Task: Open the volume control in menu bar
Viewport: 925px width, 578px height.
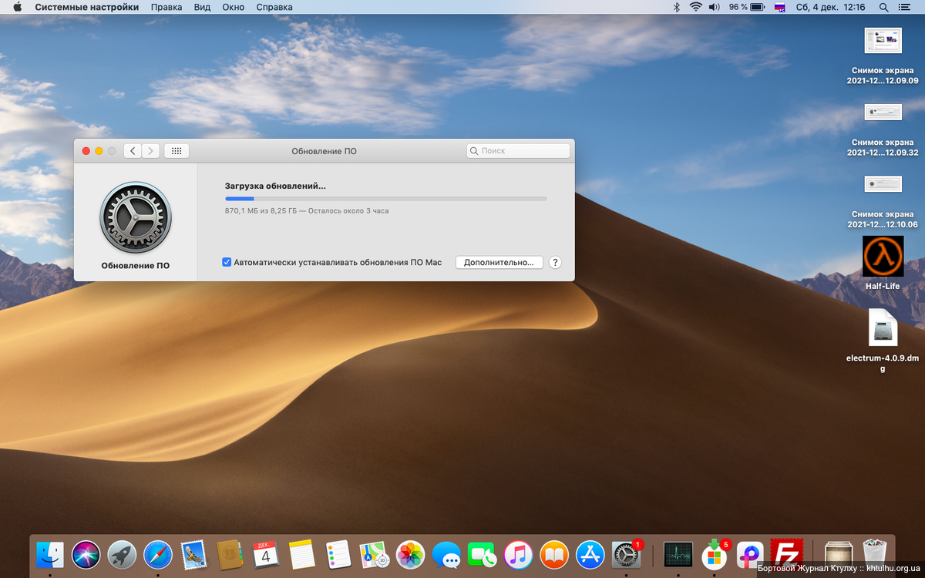Action: [x=715, y=7]
